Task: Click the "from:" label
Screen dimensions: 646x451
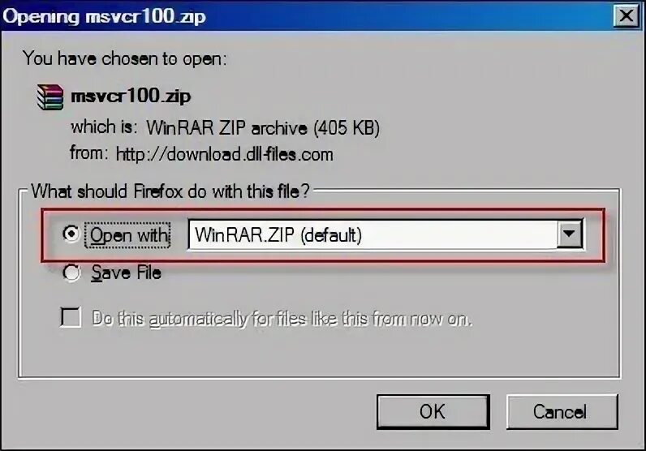Action: 89,152
